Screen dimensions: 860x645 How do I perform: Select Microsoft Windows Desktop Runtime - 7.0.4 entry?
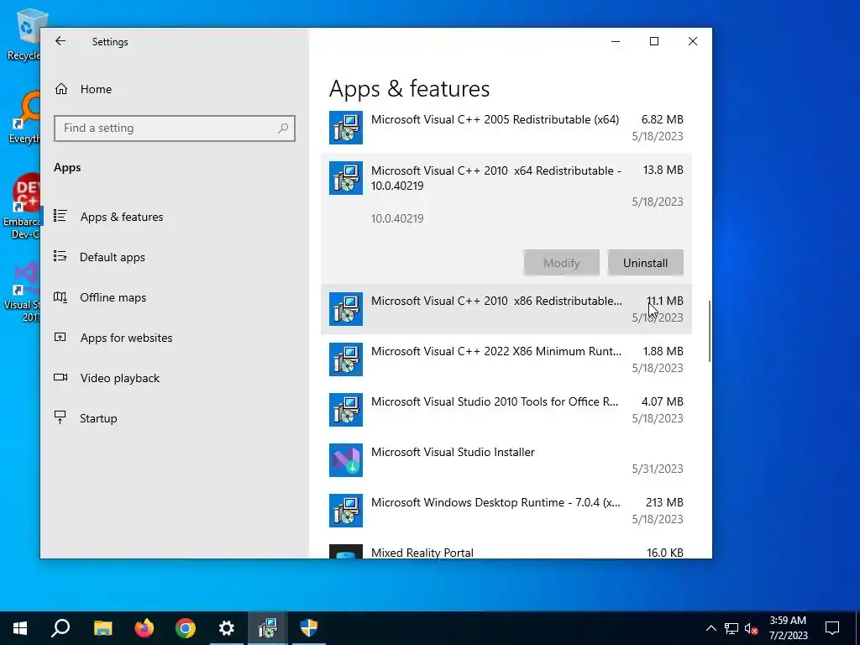point(506,511)
